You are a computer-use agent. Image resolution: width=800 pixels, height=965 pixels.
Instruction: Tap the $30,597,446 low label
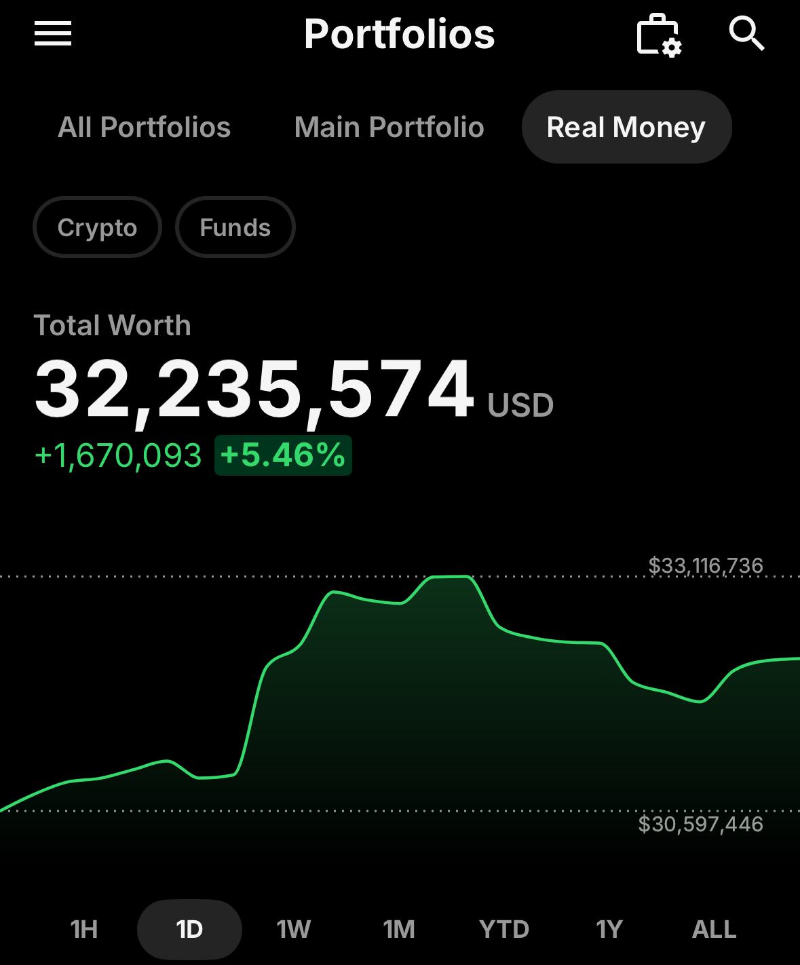pyautogui.click(x=701, y=825)
